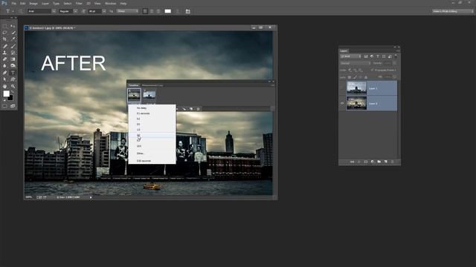Delete layer using trash icon
Screen dimensions: 476x267
(392, 162)
